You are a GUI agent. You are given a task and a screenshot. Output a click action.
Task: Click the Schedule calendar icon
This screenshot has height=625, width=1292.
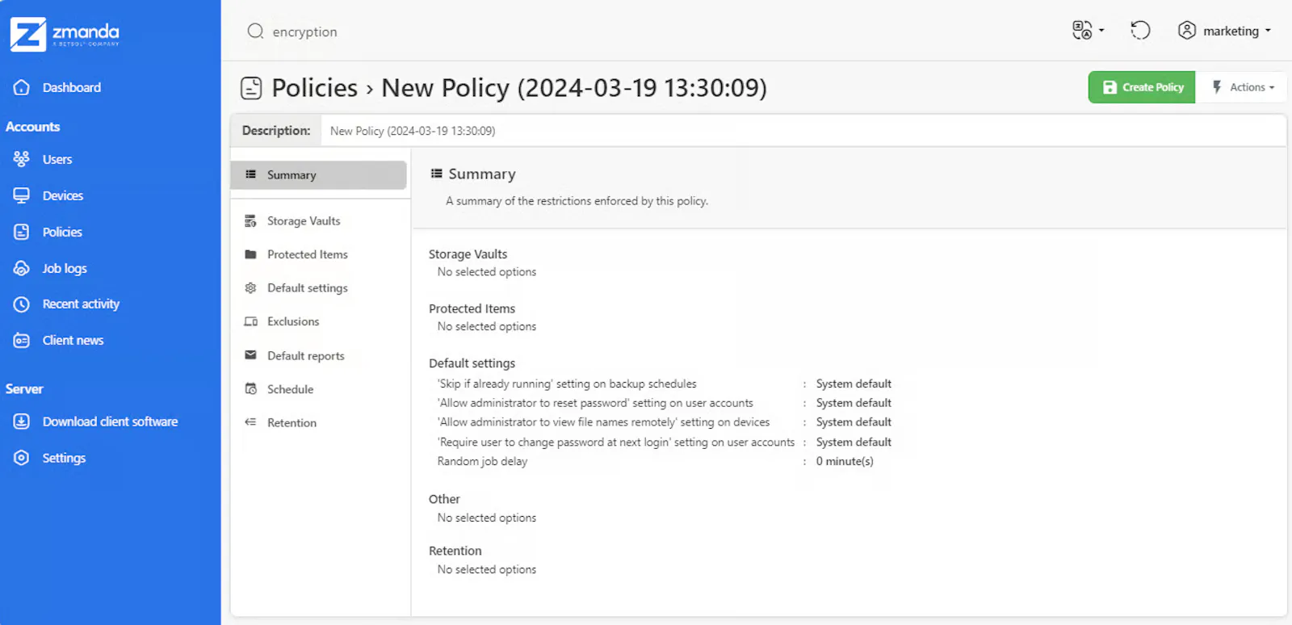click(x=250, y=389)
